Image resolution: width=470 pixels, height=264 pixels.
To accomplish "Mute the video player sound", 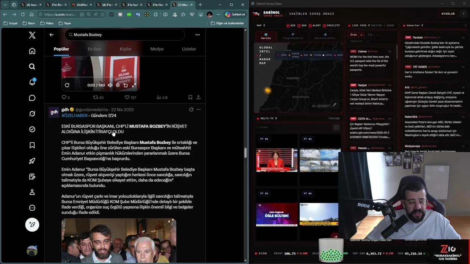I will [110, 85].
